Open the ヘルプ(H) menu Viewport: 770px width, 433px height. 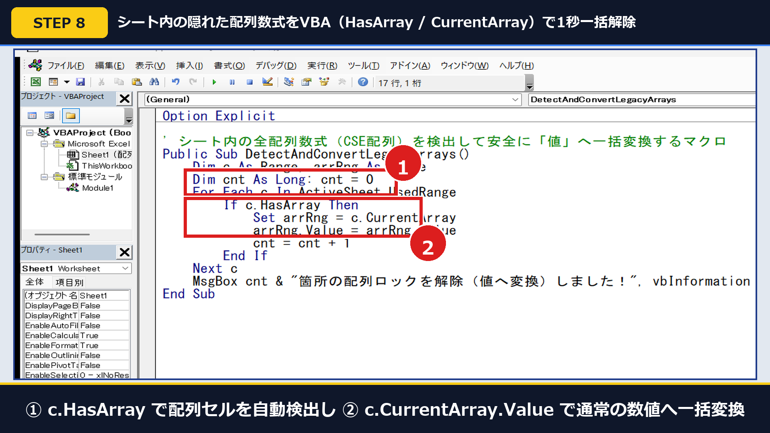pos(517,65)
